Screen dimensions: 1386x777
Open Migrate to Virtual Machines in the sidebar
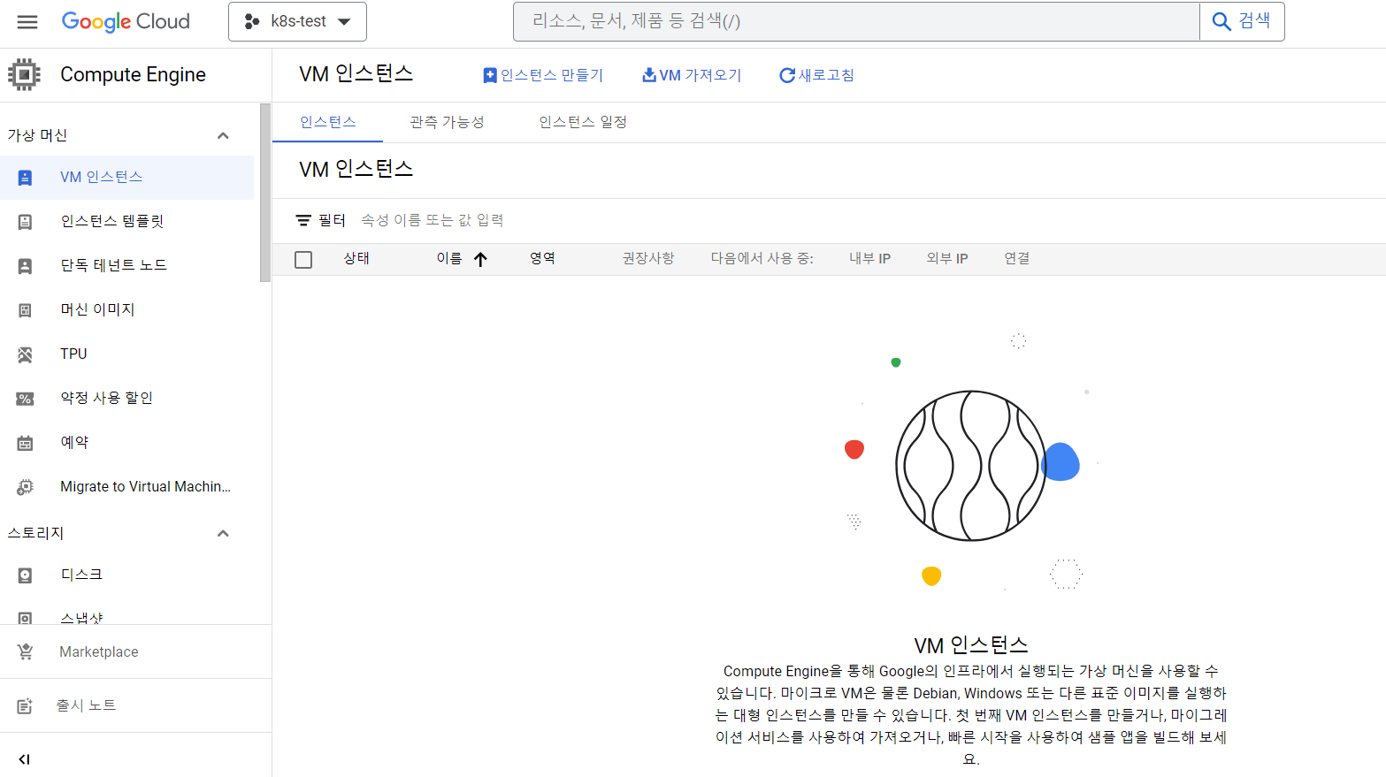click(127, 487)
